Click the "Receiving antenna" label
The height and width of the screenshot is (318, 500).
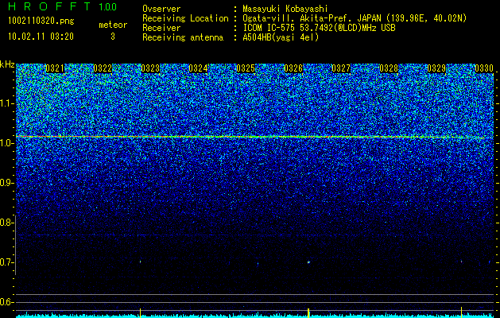(183, 37)
